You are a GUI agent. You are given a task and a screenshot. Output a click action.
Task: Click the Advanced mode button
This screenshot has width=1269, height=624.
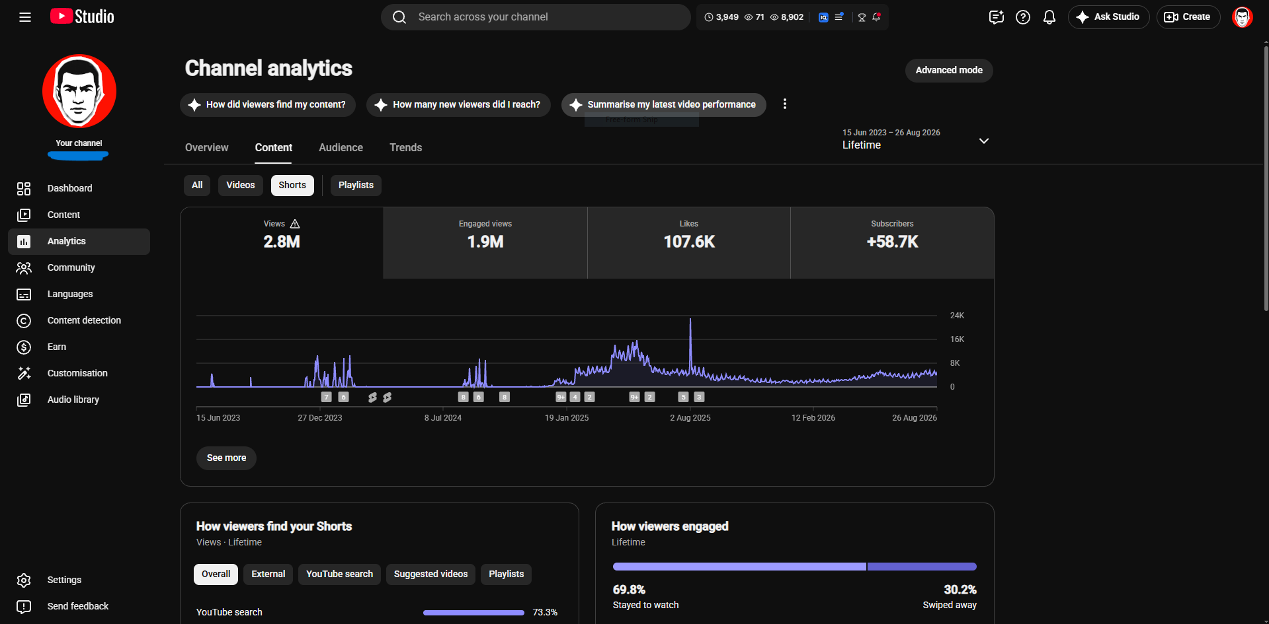coord(949,71)
